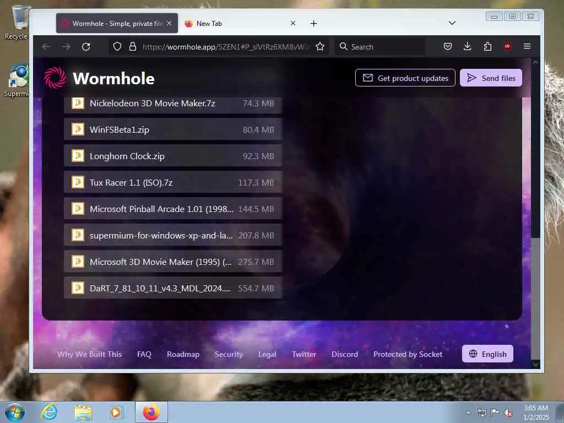Click the Wormhole wordmark heading
This screenshot has width=564, height=423.
point(113,78)
